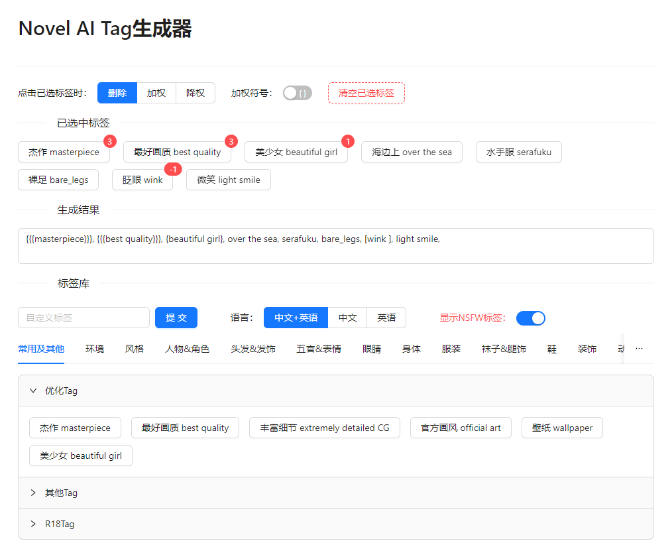Screen dimensions: 672x549
Task: Click selected tag 微笑 light smile
Action: (229, 180)
